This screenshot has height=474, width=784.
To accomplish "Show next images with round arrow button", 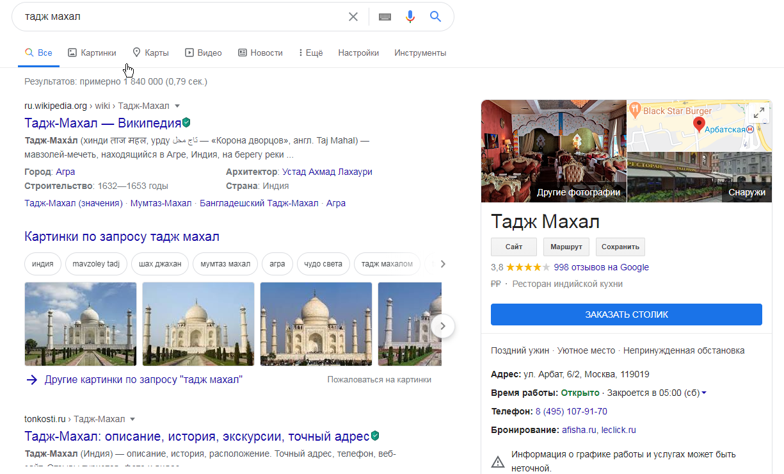I will point(443,326).
